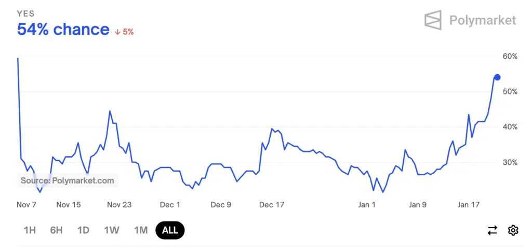This screenshot has width=532, height=251.
Task: Click the Source: Polymarket.com watermark
Action: coord(67,180)
